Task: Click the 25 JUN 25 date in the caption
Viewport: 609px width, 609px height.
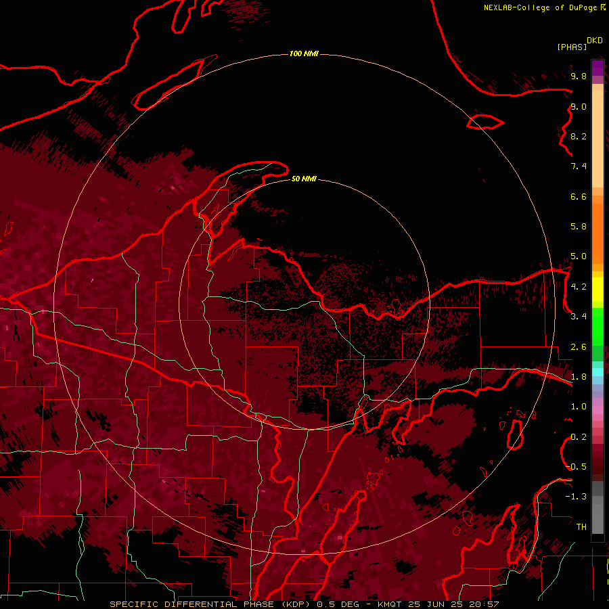Action: [x=435, y=604]
